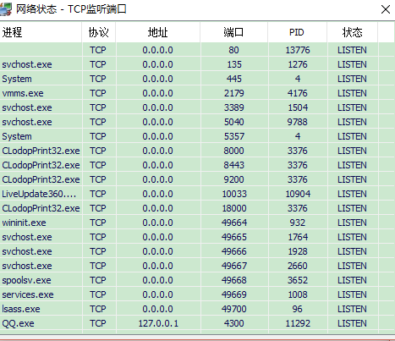Select the spoolsv.exe process row
This screenshot has height=341, width=395.
197,280
